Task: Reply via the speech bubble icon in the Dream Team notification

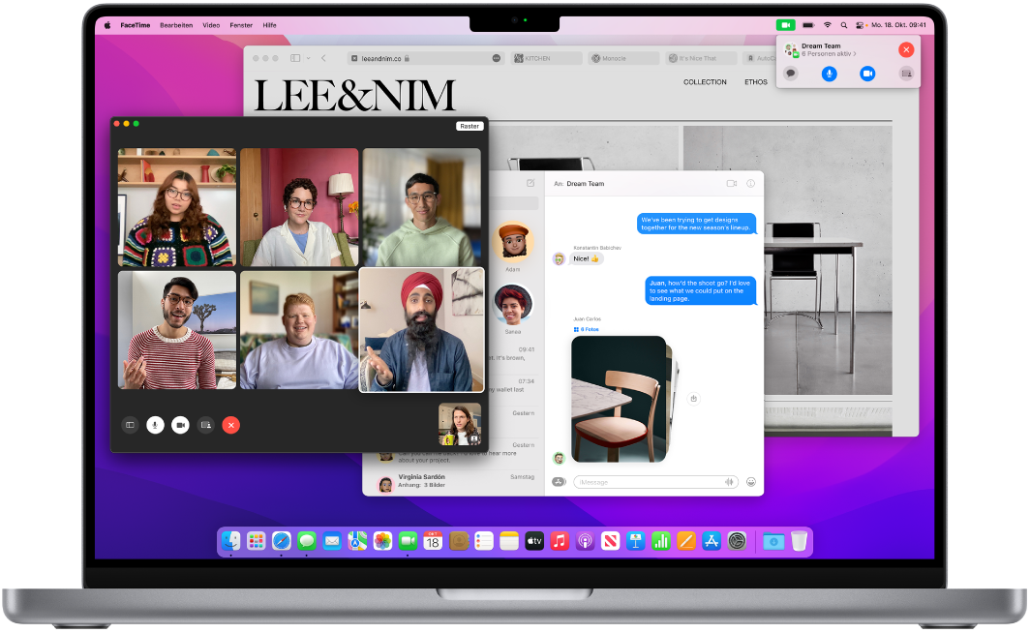Action: tap(792, 74)
